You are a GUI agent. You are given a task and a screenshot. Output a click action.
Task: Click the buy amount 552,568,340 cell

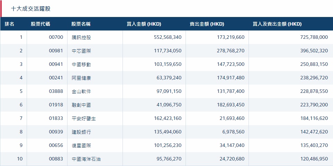click(x=168, y=37)
